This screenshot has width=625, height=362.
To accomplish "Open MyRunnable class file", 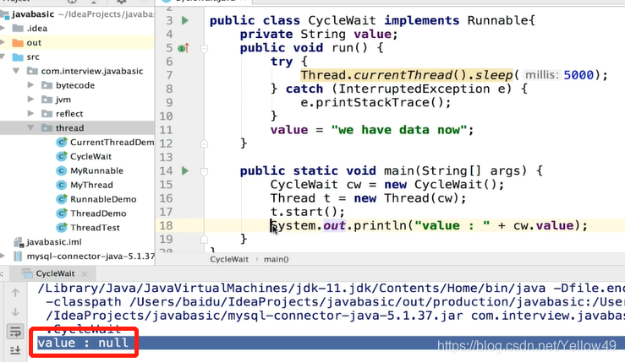I will tap(97, 170).
